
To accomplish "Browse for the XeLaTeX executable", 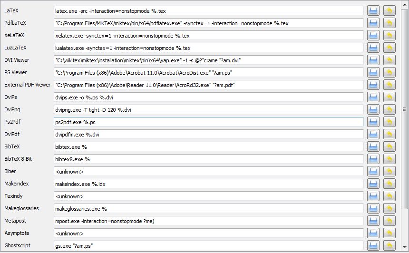I will pos(373,36).
